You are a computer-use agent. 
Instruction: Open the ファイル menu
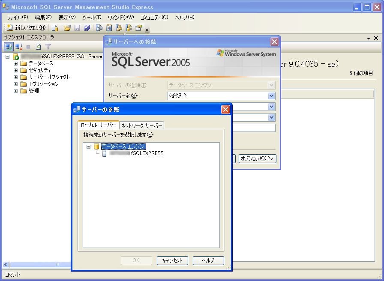[x=18, y=18]
